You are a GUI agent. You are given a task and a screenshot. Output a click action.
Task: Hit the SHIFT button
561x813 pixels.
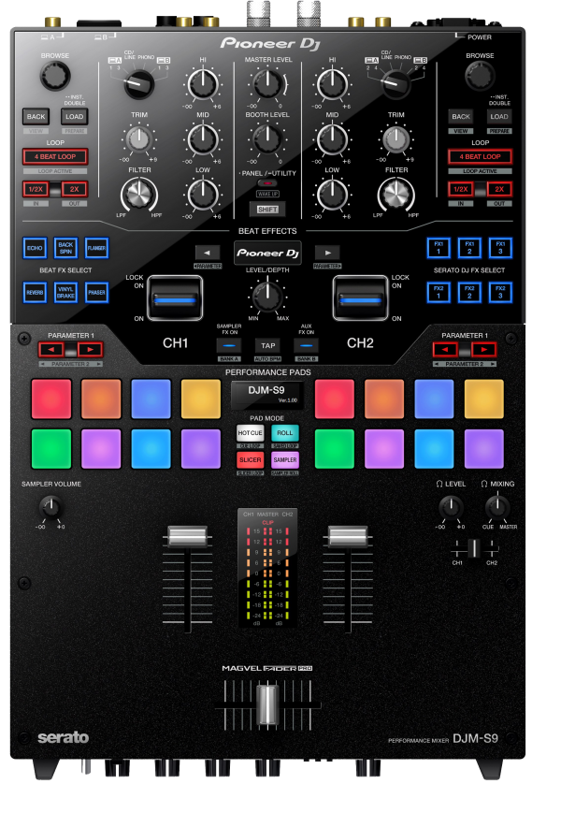tap(267, 209)
